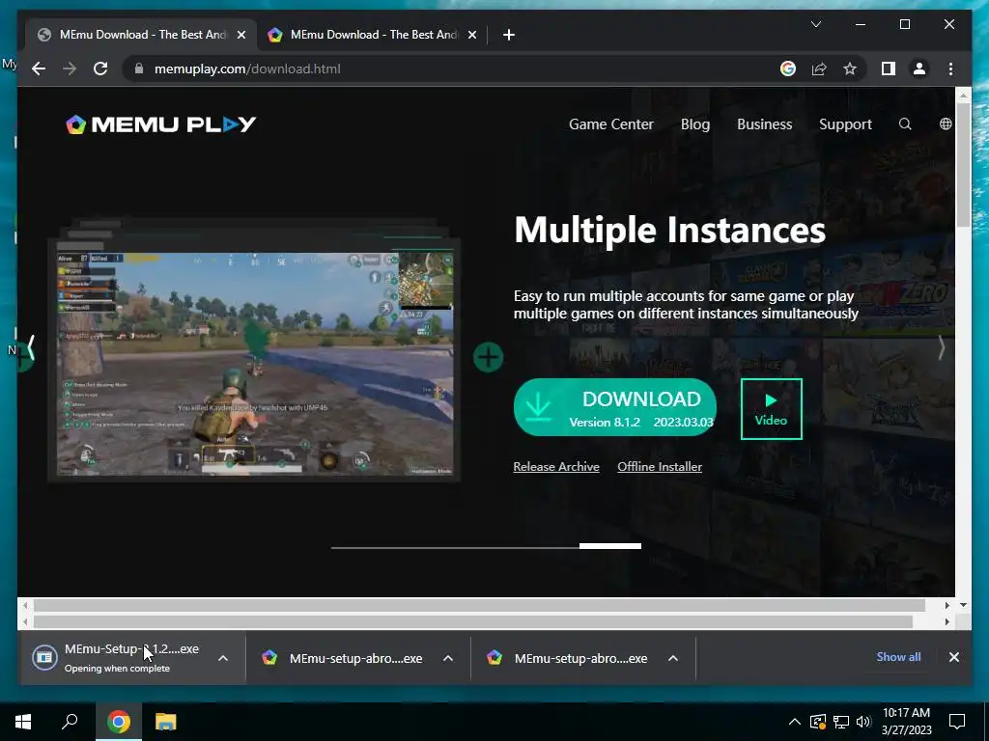989x741 pixels.
Task: Click the security warning tray icon
Action: (818, 722)
